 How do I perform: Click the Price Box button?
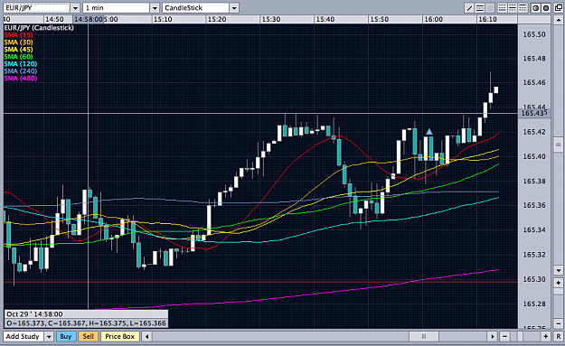click(119, 336)
